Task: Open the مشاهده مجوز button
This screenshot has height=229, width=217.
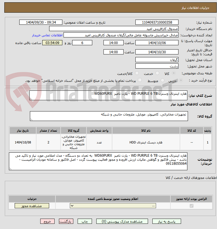Action: 32,206
